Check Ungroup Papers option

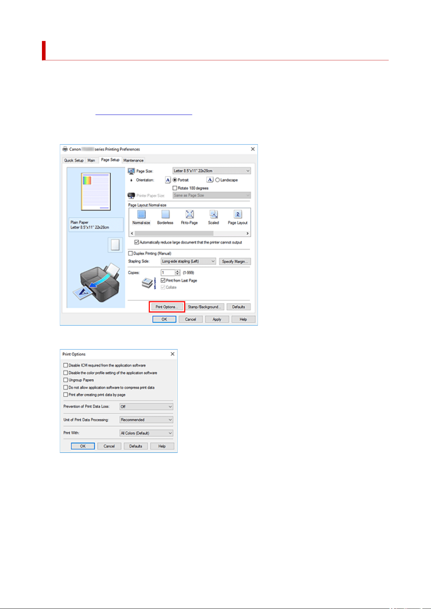(65, 380)
